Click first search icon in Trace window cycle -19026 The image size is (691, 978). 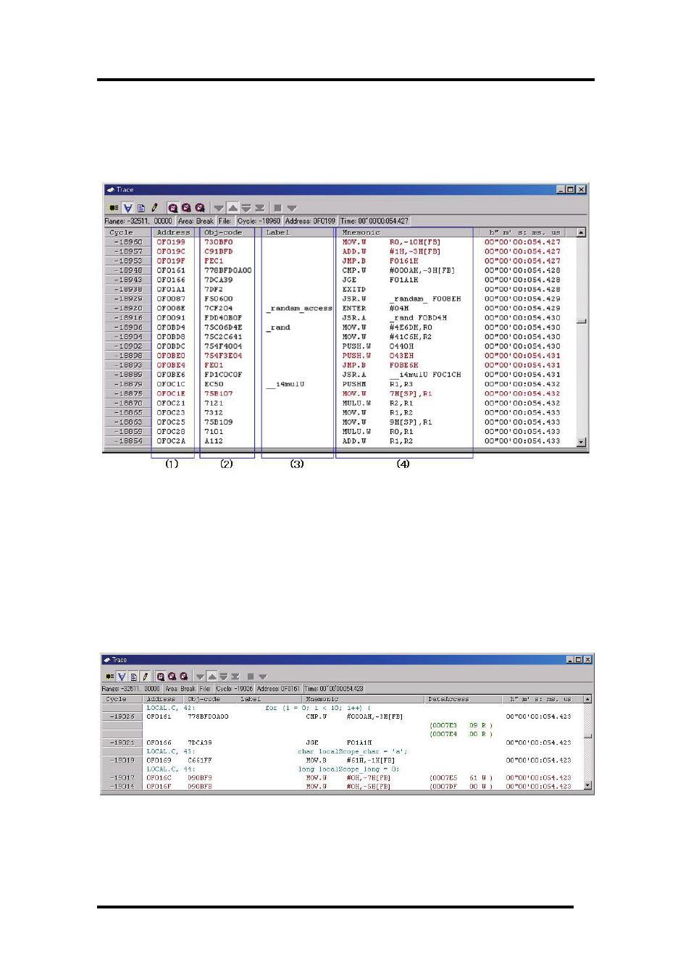[161, 677]
